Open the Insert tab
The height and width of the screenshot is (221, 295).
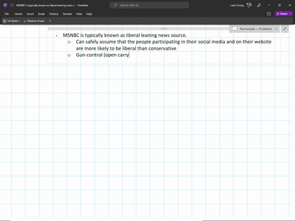click(30, 14)
